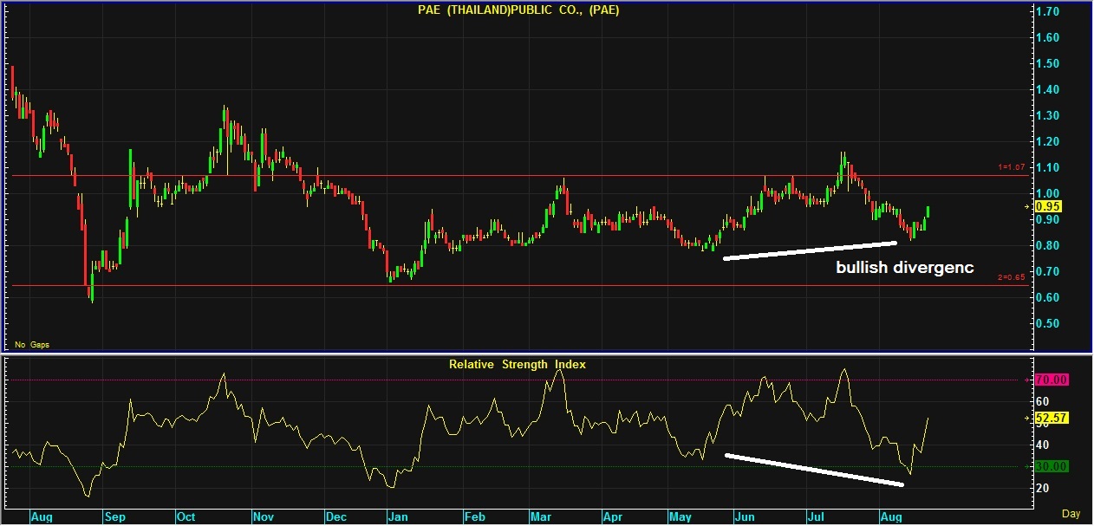
Task: Click the Aug label at the left of time axis
Action: coord(41,516)
